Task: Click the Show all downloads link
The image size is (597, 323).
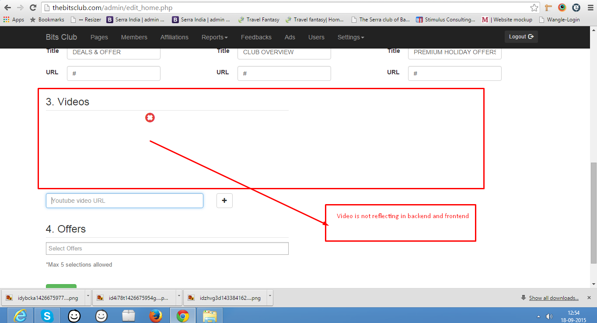Action: 553,298
